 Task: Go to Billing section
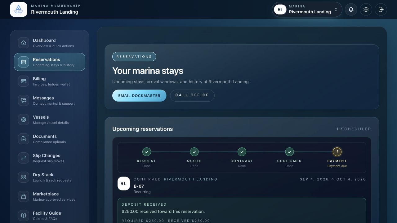coord(50,81)
